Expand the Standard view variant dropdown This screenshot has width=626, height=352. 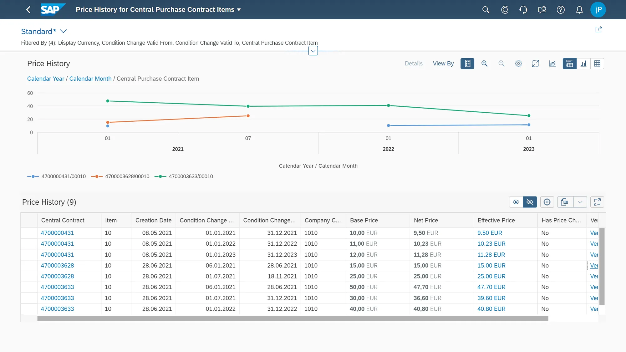[64, 31]
